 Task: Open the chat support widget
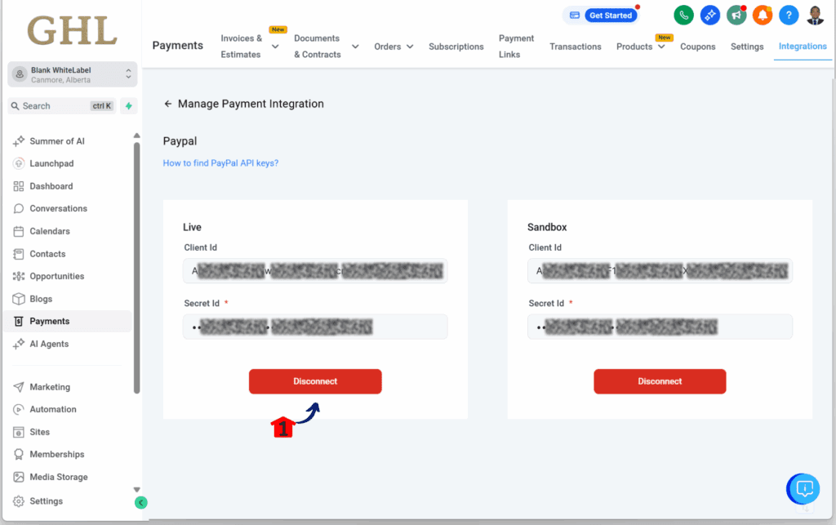tap(803, 488)
